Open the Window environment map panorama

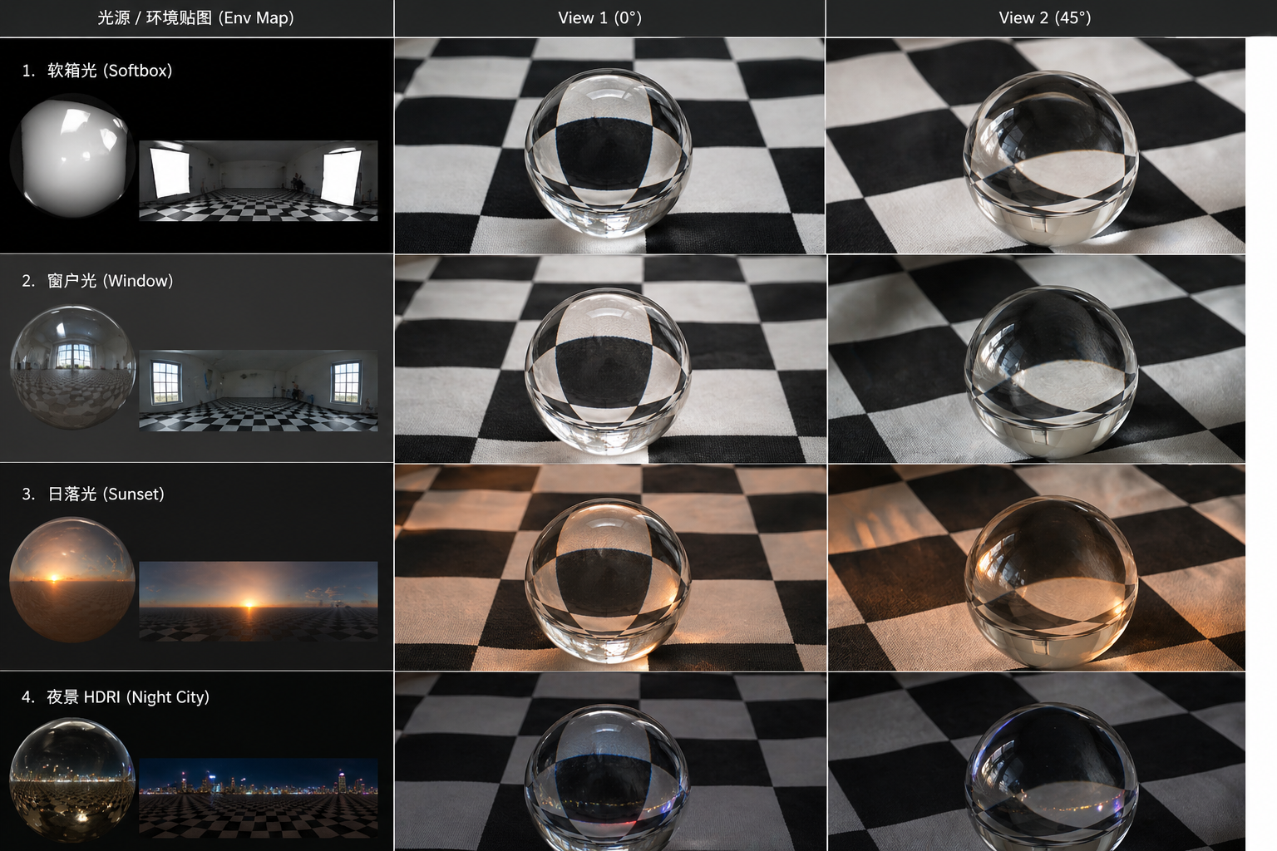[258, 391]
